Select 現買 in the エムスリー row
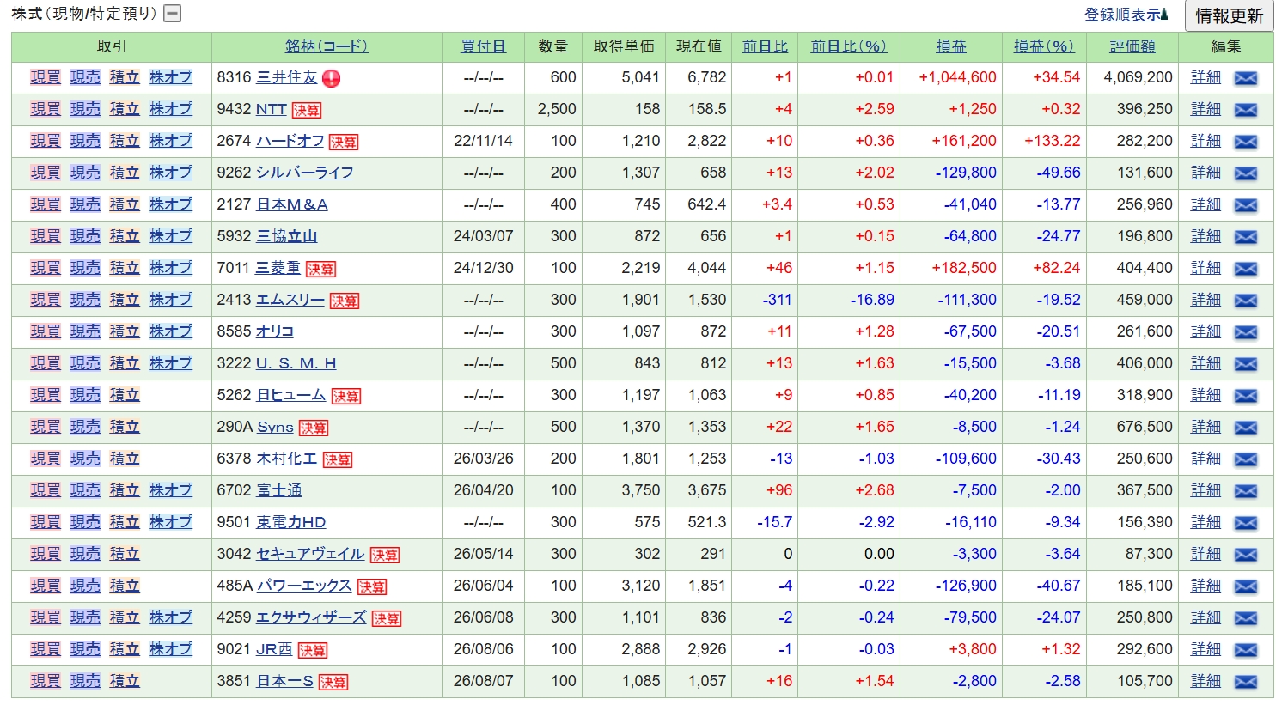The height and width of the screenshot is (705, 1282). (x=46, y=300)
